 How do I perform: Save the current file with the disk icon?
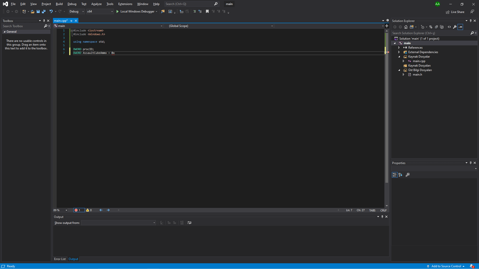click(x=38, y=11)
